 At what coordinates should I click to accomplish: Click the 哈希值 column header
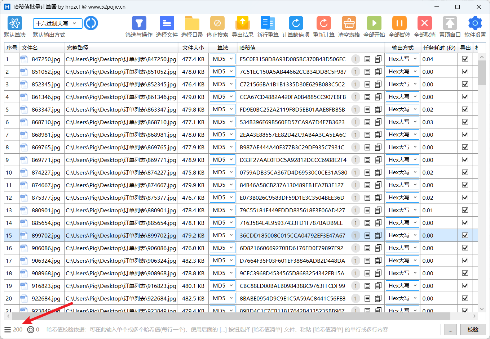tap(247, 48)
